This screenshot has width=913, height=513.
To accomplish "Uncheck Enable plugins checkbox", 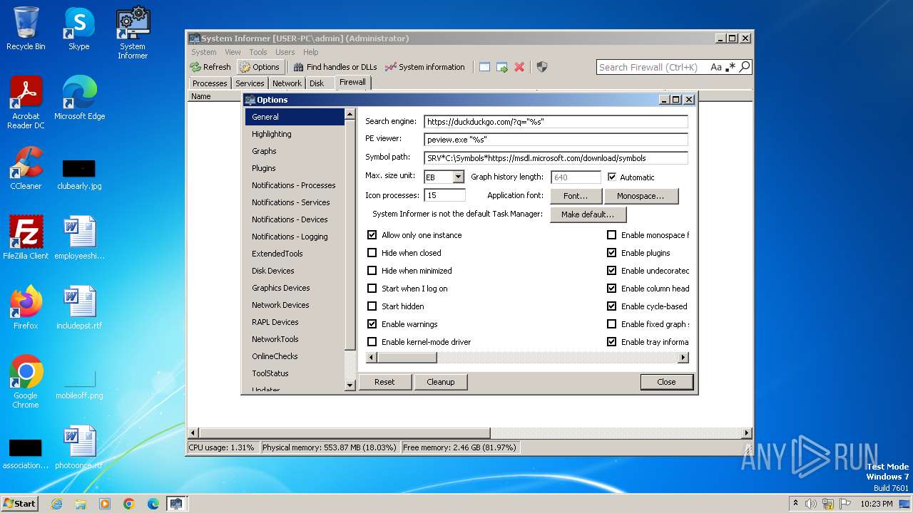I will click(x=612, y=253).
